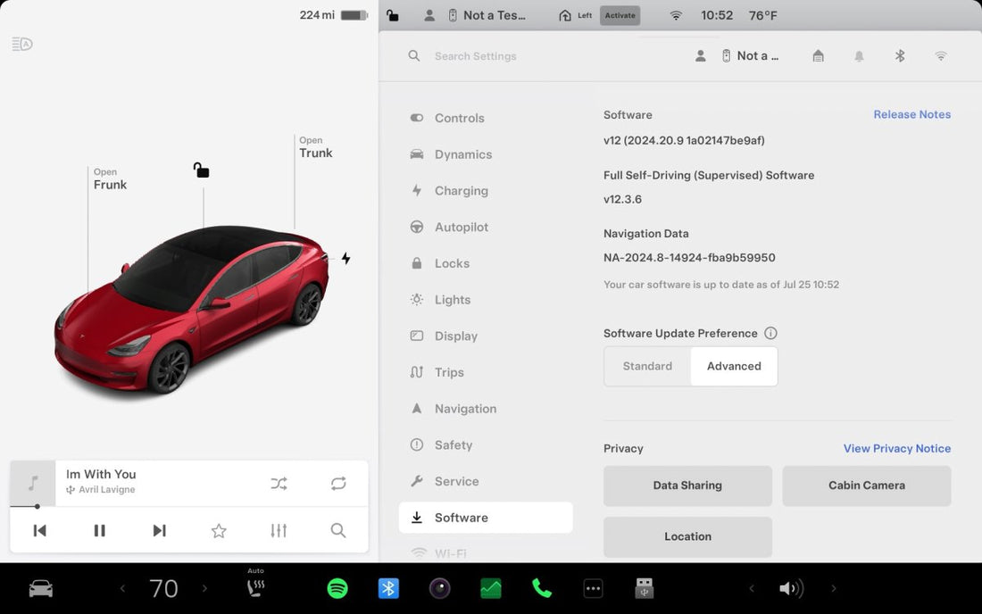The height and width of the screenshot is (614, 982).
Task: Decrease cabin temperature with left arrow
Action: pyautogui.click(x=123, y=588)
